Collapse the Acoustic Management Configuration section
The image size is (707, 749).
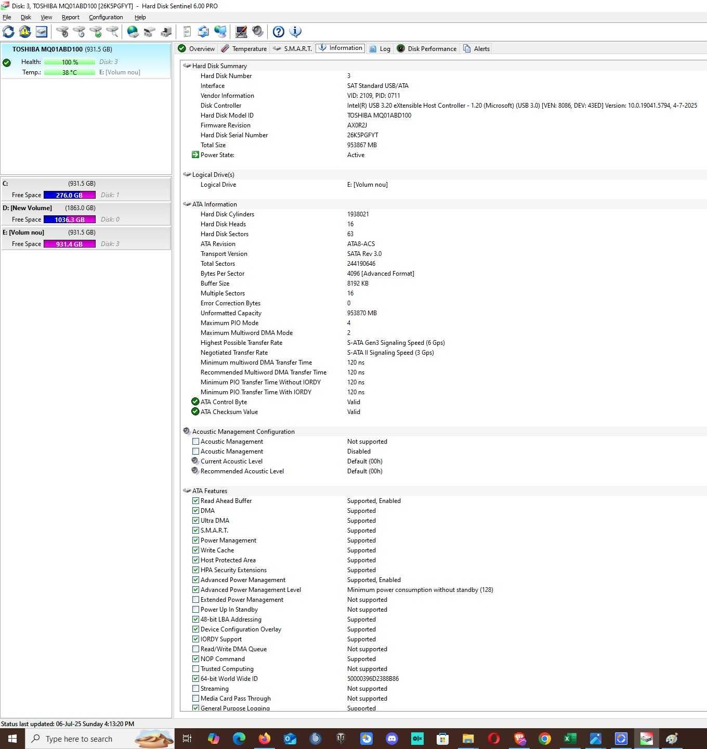(187, 432)
